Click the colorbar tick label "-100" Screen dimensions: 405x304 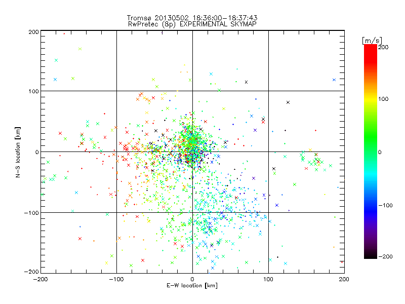pyautogui.click(x=385, y=206)
